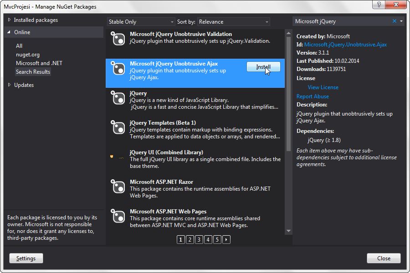Select the Microsoft and .NET source
Viewport: 410px width, 273px height.
[x=39, y=63]
